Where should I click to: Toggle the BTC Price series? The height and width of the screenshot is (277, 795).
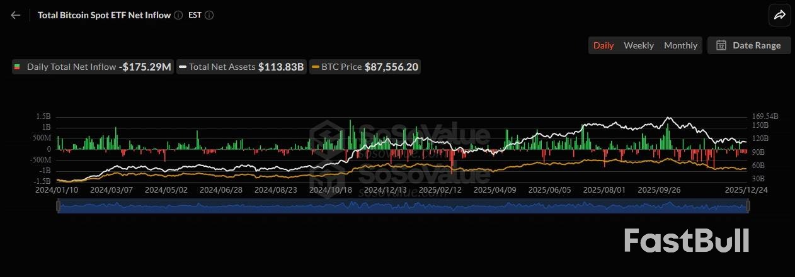pyautogui.click(x=365, y=67)
